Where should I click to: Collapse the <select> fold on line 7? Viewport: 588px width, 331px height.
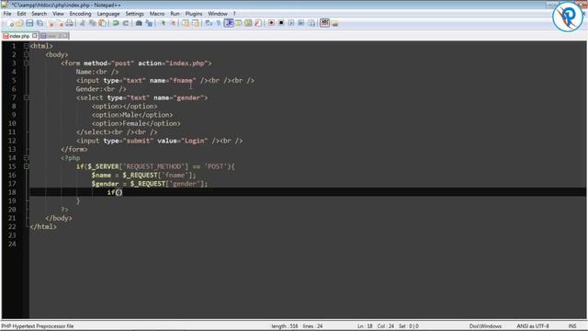[x=27, y=97]
